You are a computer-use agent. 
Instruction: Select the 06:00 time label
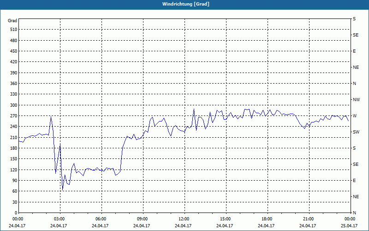tap(100, 219)
